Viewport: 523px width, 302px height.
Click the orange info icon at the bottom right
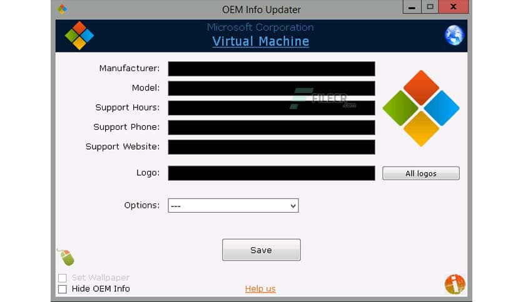tap(455, 284)
